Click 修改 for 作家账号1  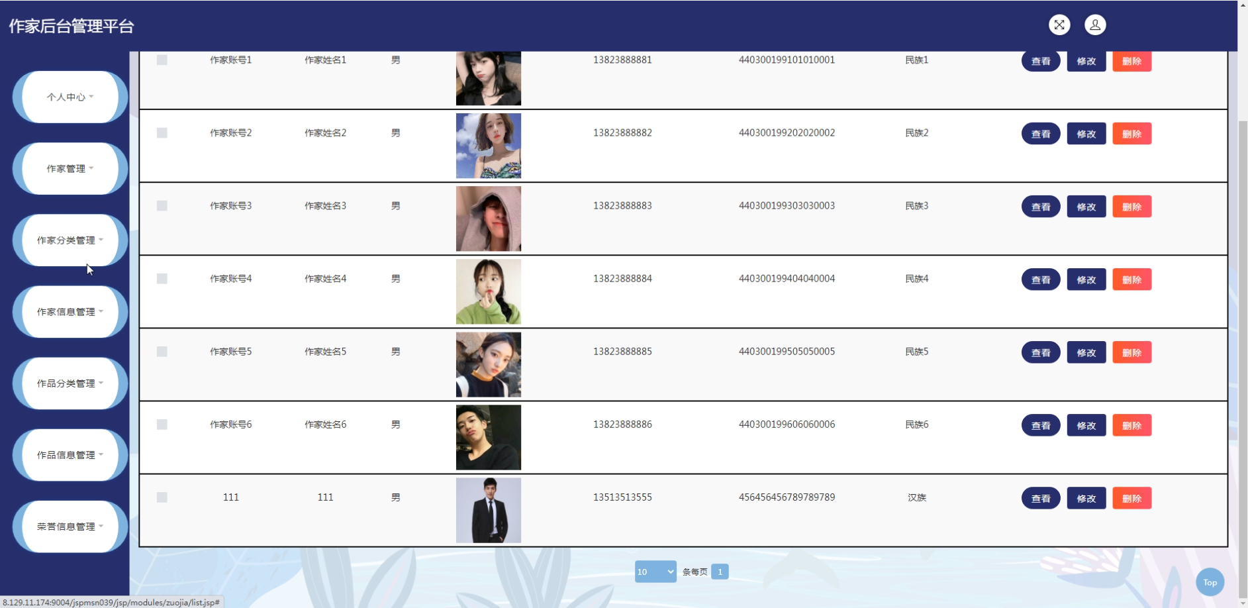point(1086,61)
